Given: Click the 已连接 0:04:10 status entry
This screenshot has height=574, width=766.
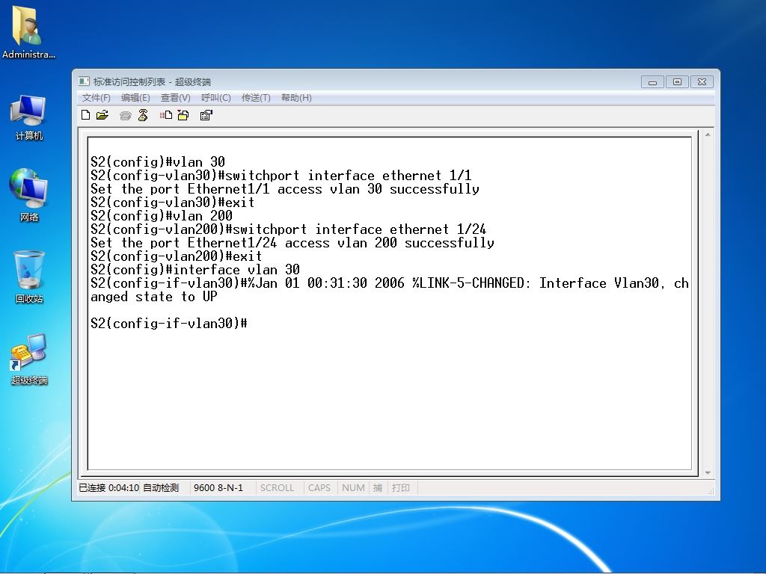Looking at the screenshot, I should pyautogui.click(x=109, y=487).
